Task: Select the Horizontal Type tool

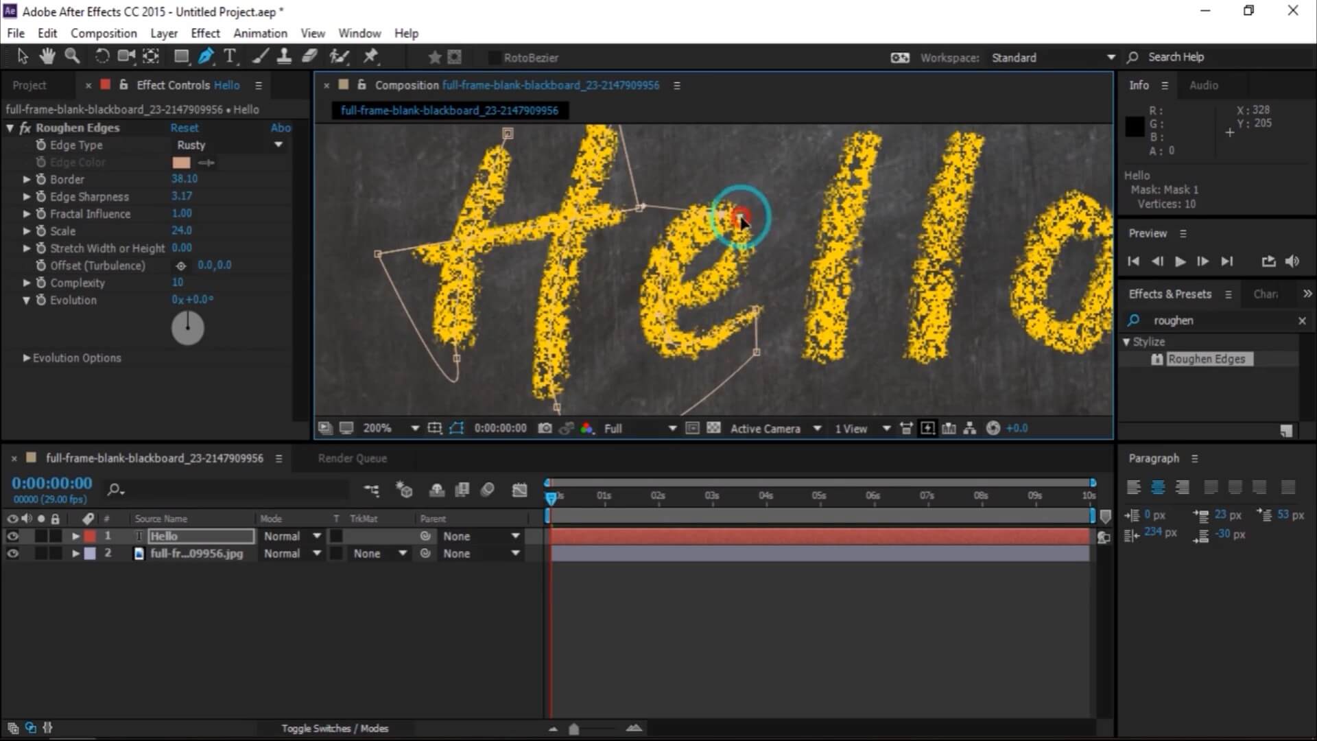Action: coord(230,56)
